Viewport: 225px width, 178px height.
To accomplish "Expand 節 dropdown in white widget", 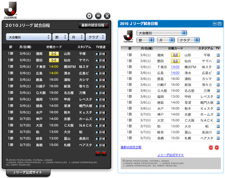I will tap(145, 40).
